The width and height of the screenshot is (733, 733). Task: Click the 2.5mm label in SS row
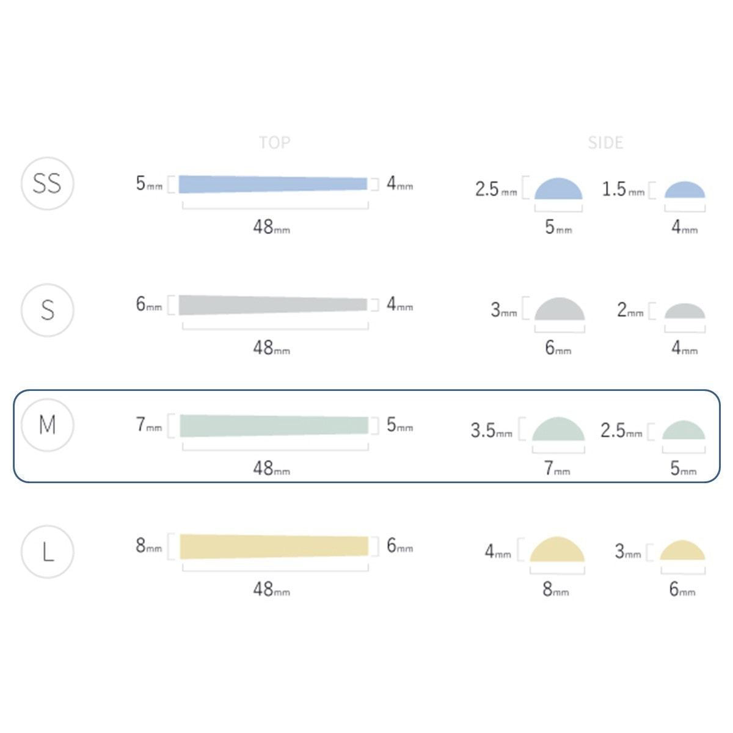tap(496, 189)
